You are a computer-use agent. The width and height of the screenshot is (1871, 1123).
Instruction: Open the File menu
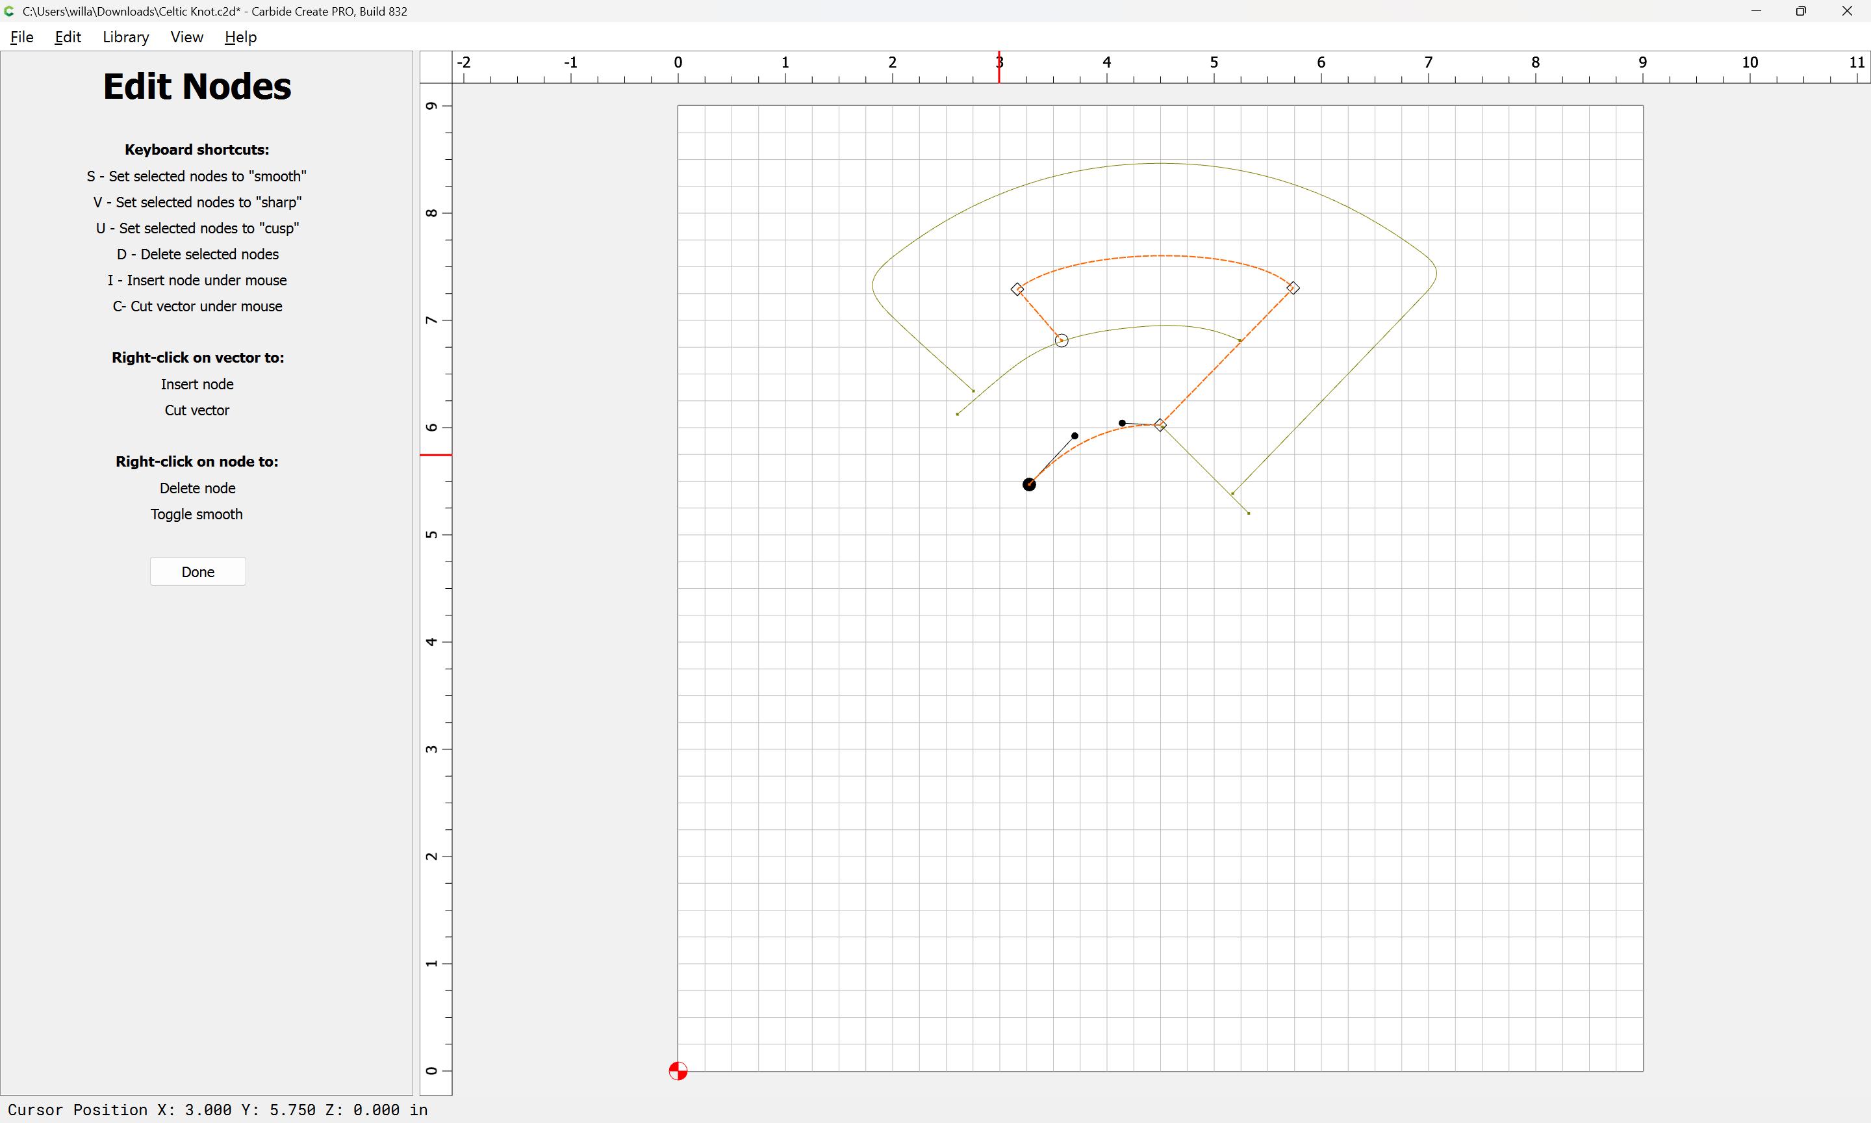point(22,37)
